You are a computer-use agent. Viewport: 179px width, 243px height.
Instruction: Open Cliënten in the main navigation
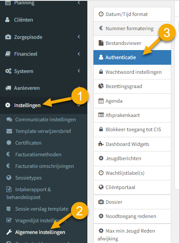click(24, 20)
